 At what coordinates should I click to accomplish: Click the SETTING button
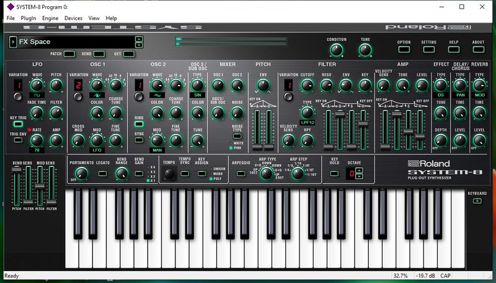(x=428, y=50)
